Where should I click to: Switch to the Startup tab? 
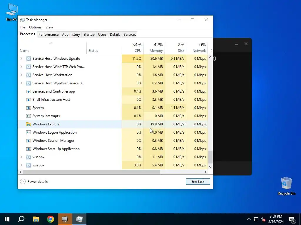[x=89, y=35]
